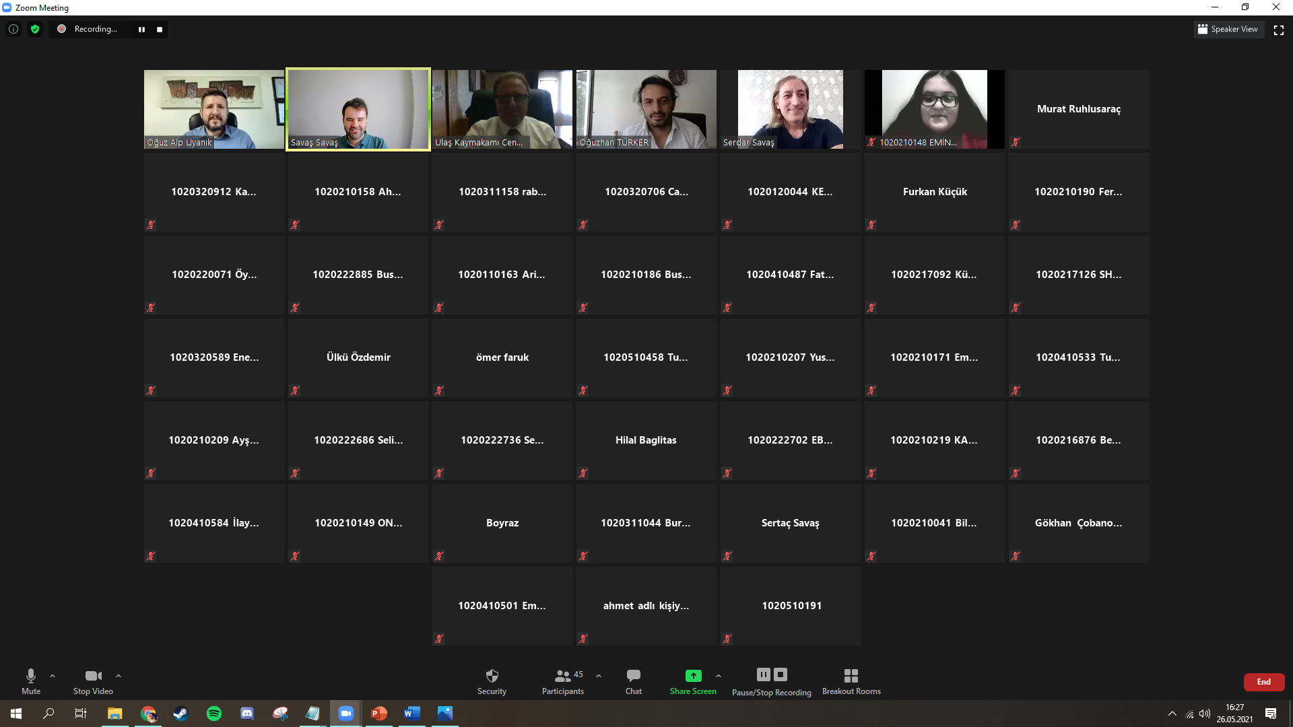Open Windows notification center
Screen dimensions: 1293x727
pos(1271,714)
